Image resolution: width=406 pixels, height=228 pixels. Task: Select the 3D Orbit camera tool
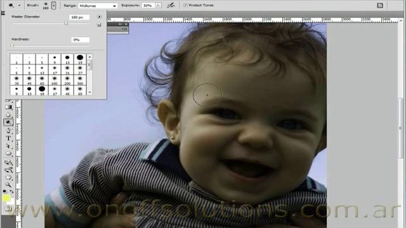pos(8,170)
